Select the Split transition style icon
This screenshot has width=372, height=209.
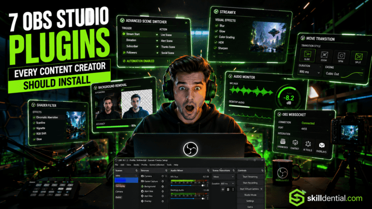pos(359,57)
